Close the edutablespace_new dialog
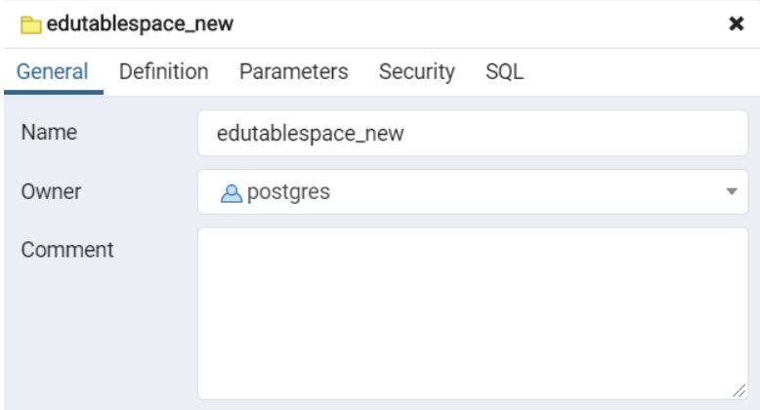Image resolution: width=760 pixels, height=410 pixels. [738, 24]
